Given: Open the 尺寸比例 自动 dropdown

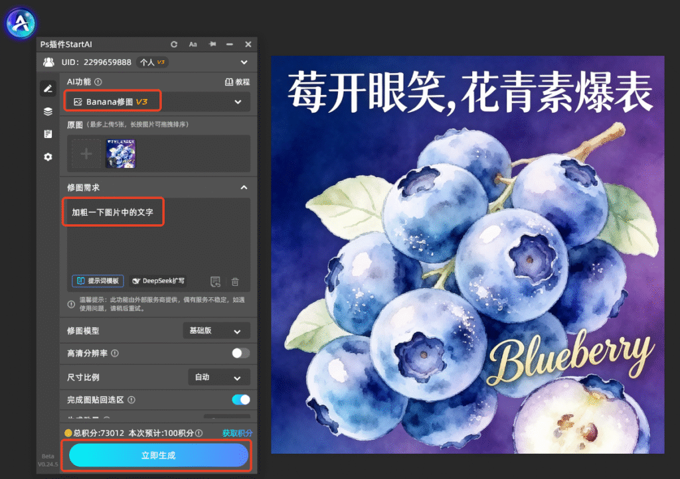Looking at the screenshot, I should [219, 377].
